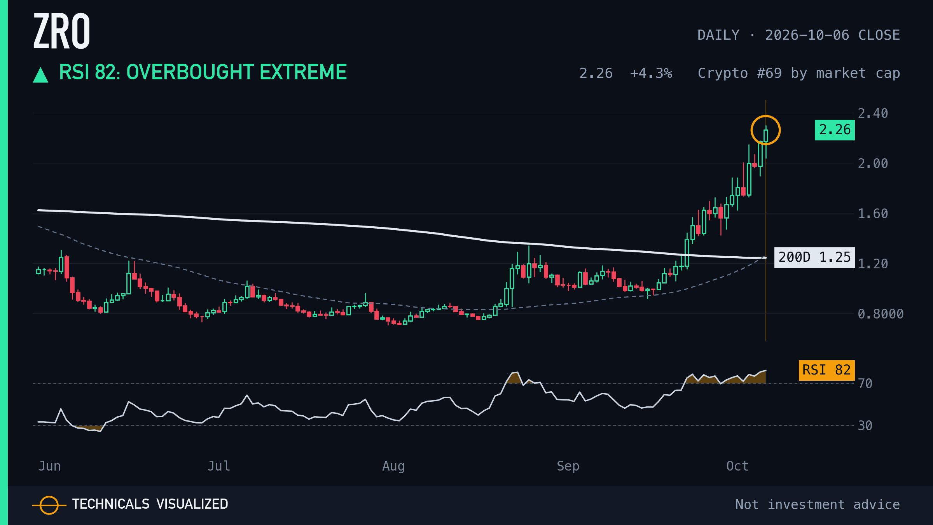933x525 pixels.
Task: Click the header price value 2.26 beside +4.3%
Action: pyautogui.click(x=596, y=73)
